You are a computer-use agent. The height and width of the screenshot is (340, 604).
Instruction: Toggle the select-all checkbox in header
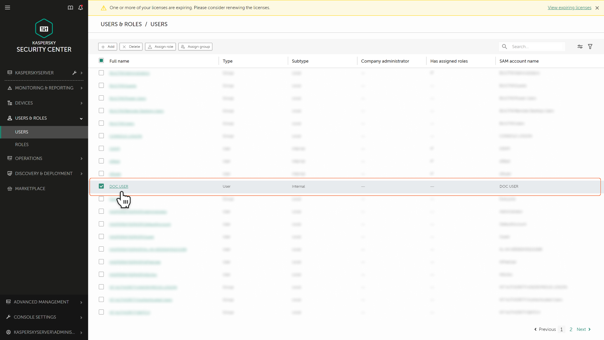pyautogui.click(x=101, y=61)
